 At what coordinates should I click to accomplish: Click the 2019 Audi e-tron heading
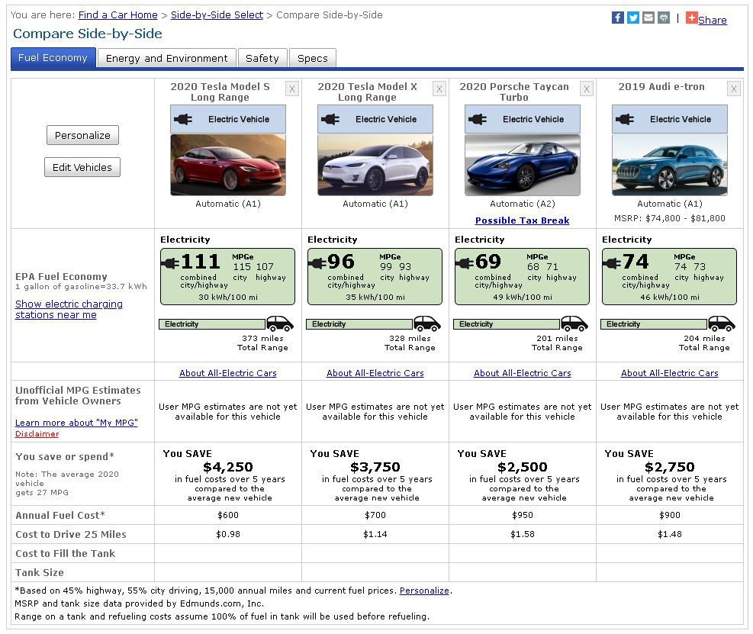click(x=661, y=87)
